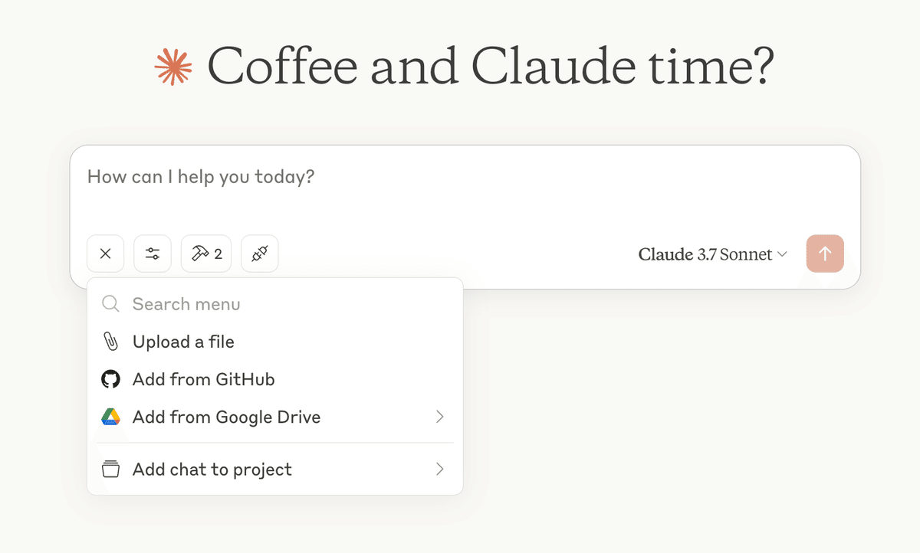Open the sliders settings icon
Image resolution: width=920 pixels, height=553 pixels.
(153, 254)
